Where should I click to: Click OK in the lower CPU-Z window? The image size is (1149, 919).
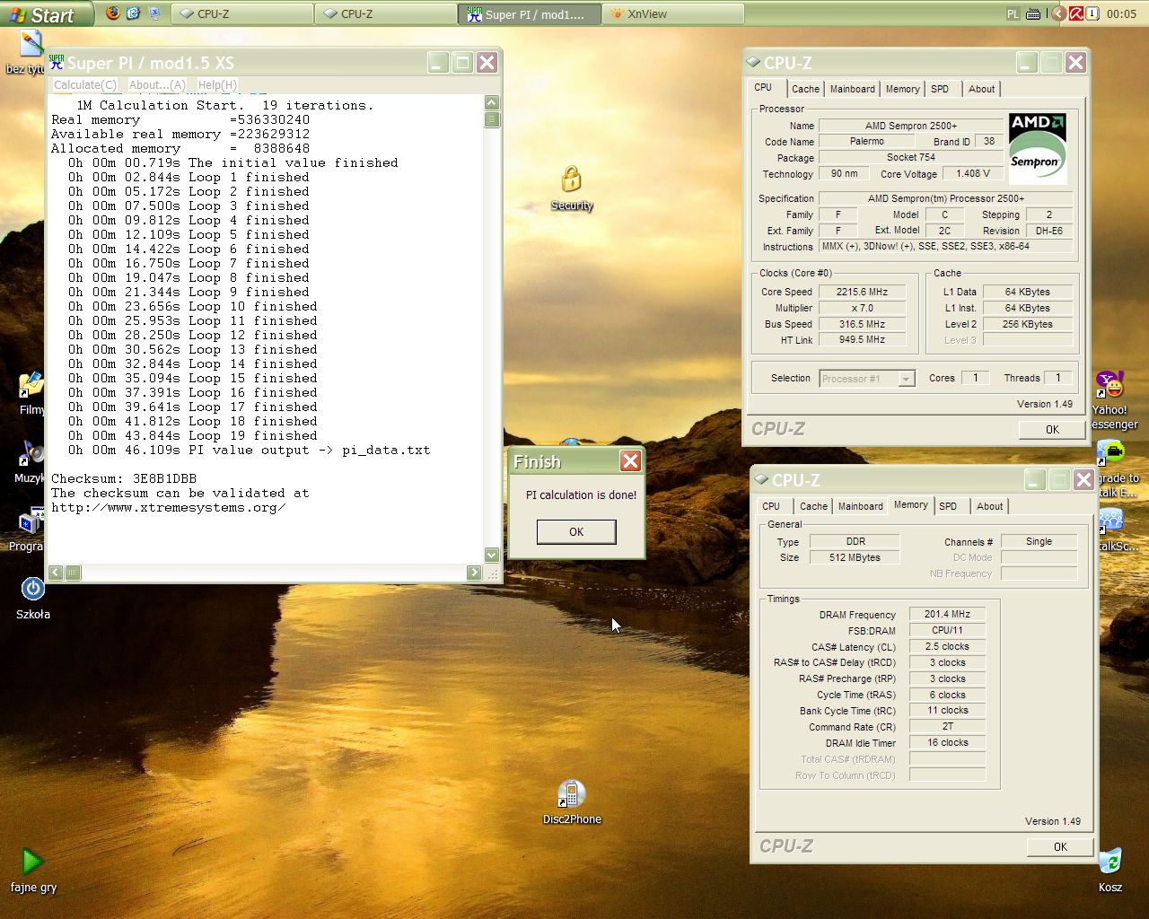point(1060,846)
